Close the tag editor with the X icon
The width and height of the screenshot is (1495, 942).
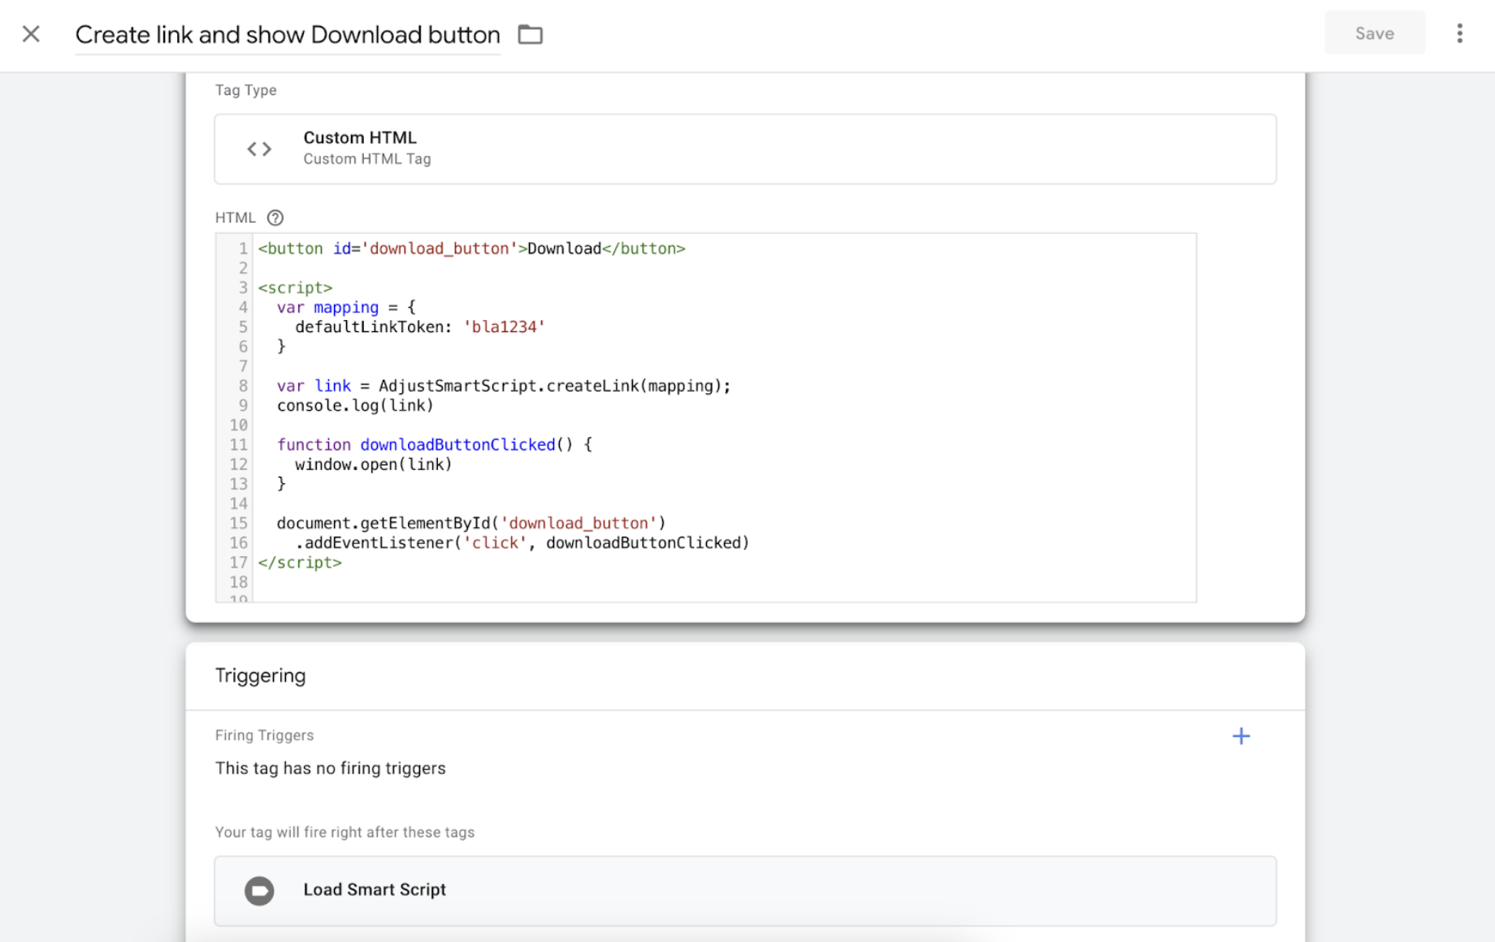click(x=31, y=34)
